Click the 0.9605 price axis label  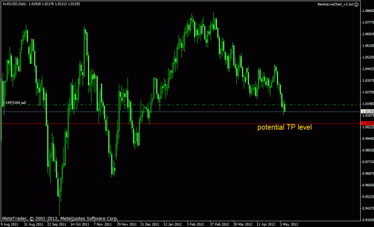coord(368,185)
